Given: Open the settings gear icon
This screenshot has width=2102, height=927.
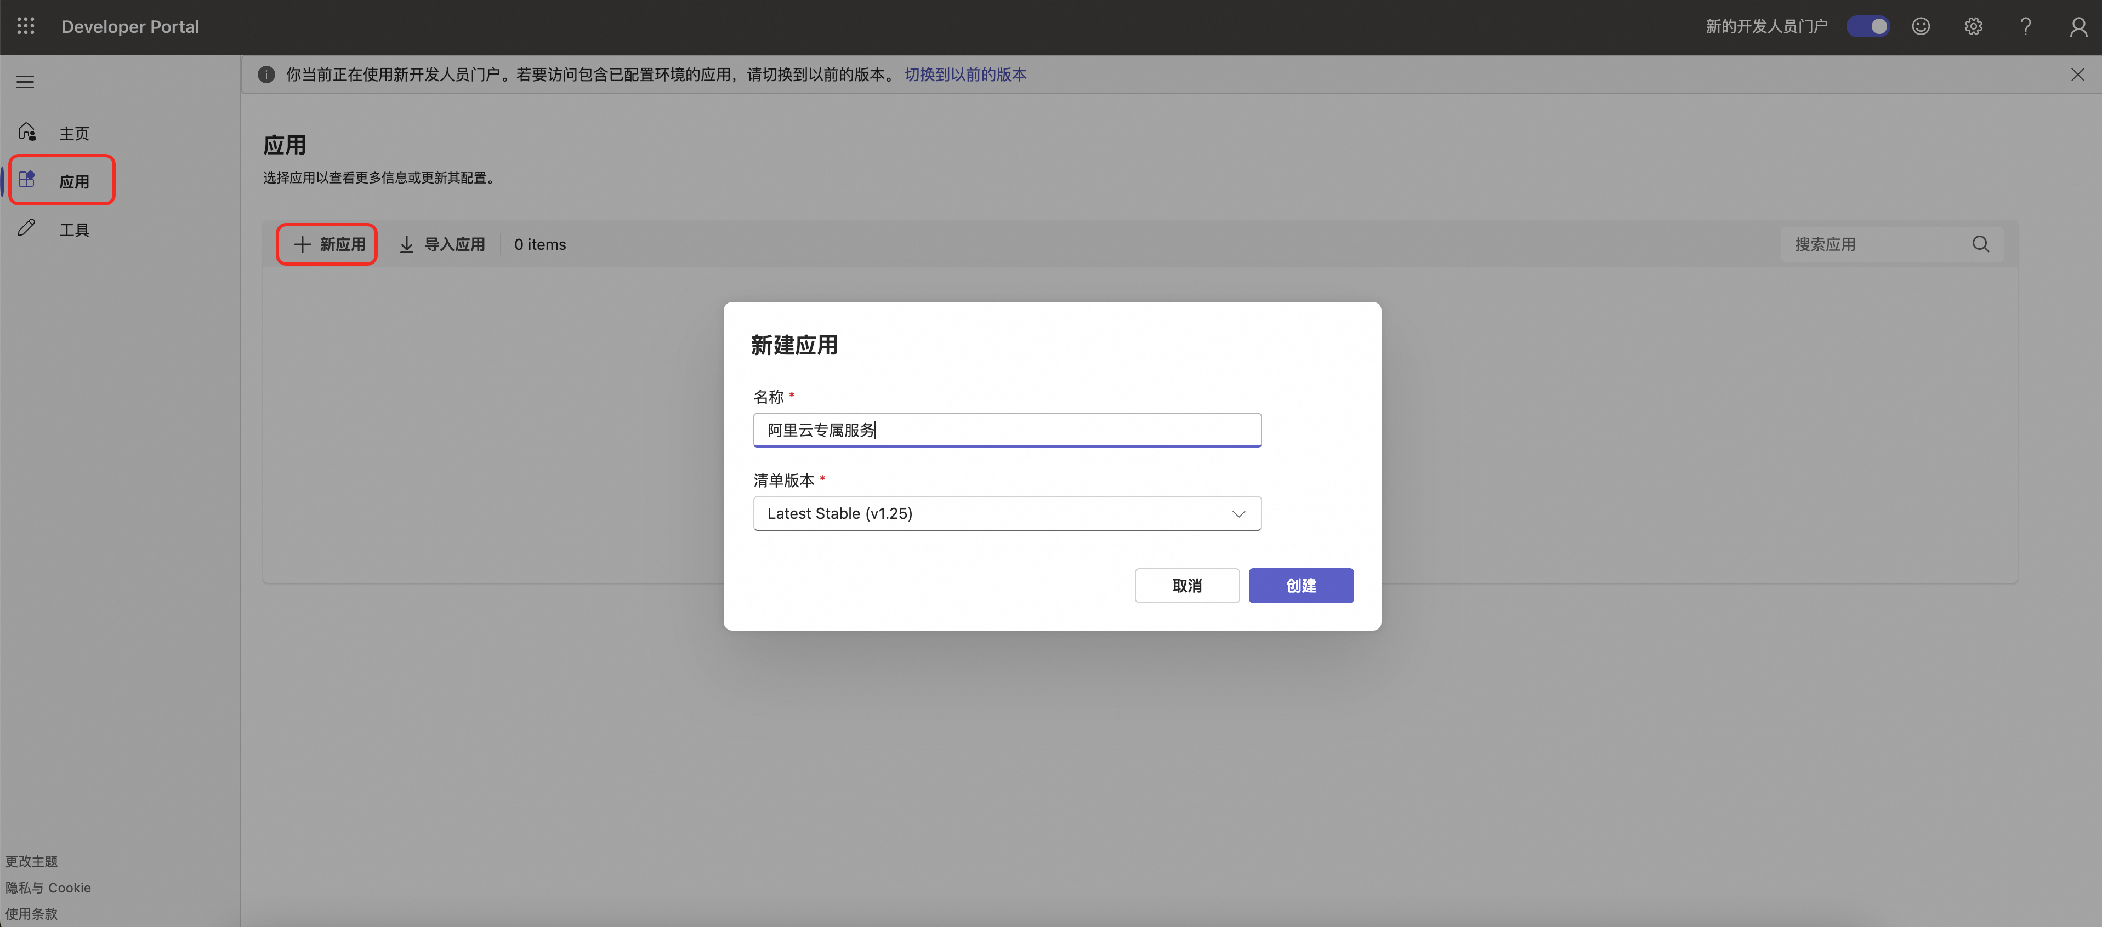Looking at the screenshot, I should click(x=1973, y=26).
